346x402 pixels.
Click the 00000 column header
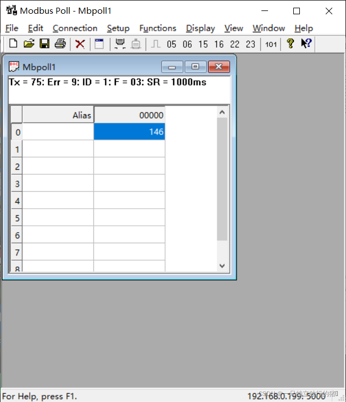pyautogui.click(x=130, y=115)
